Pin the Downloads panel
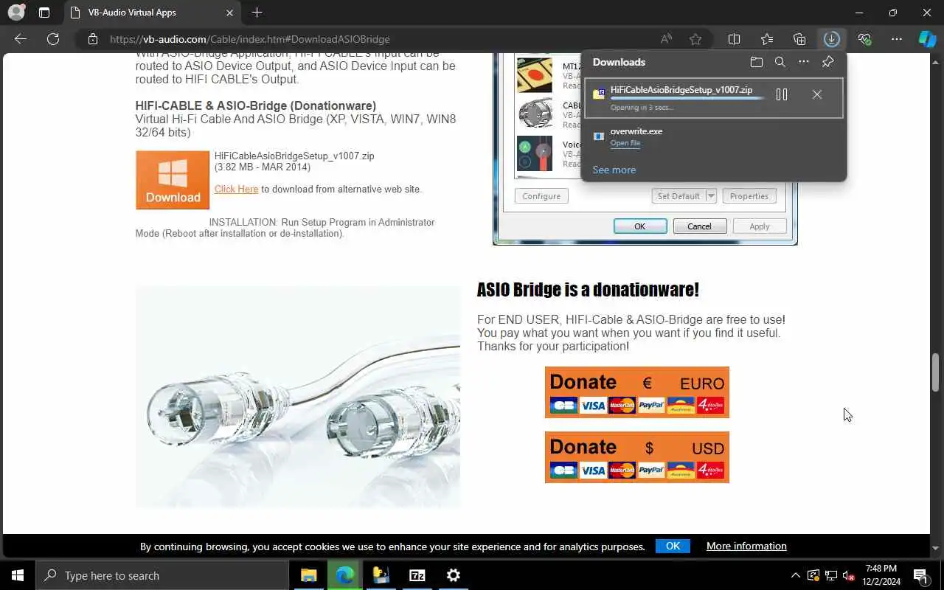This screenshot has width=944, height=590. pos(827,62)
